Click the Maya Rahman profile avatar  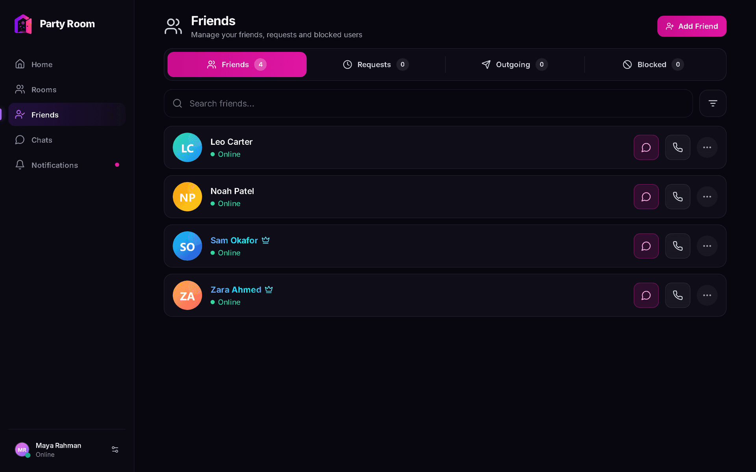tap(22, 450)
